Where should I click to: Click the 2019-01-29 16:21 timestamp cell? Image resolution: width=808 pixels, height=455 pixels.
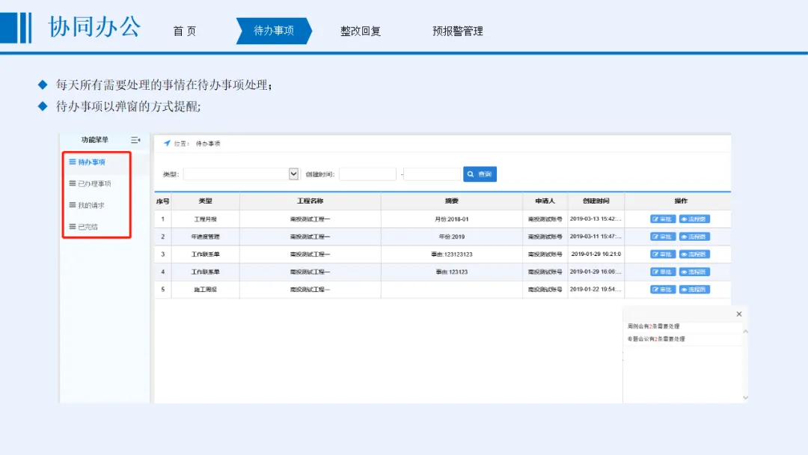(596, 254)
